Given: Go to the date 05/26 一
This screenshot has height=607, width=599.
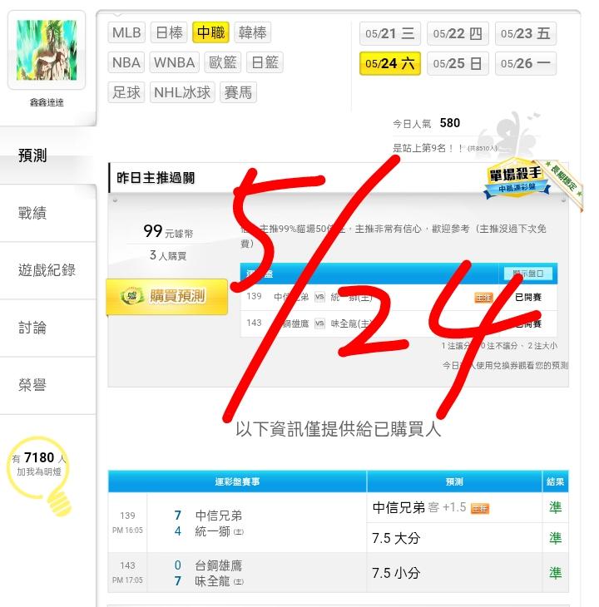Looking at the screenshot, I should click(x=526, y=63).
